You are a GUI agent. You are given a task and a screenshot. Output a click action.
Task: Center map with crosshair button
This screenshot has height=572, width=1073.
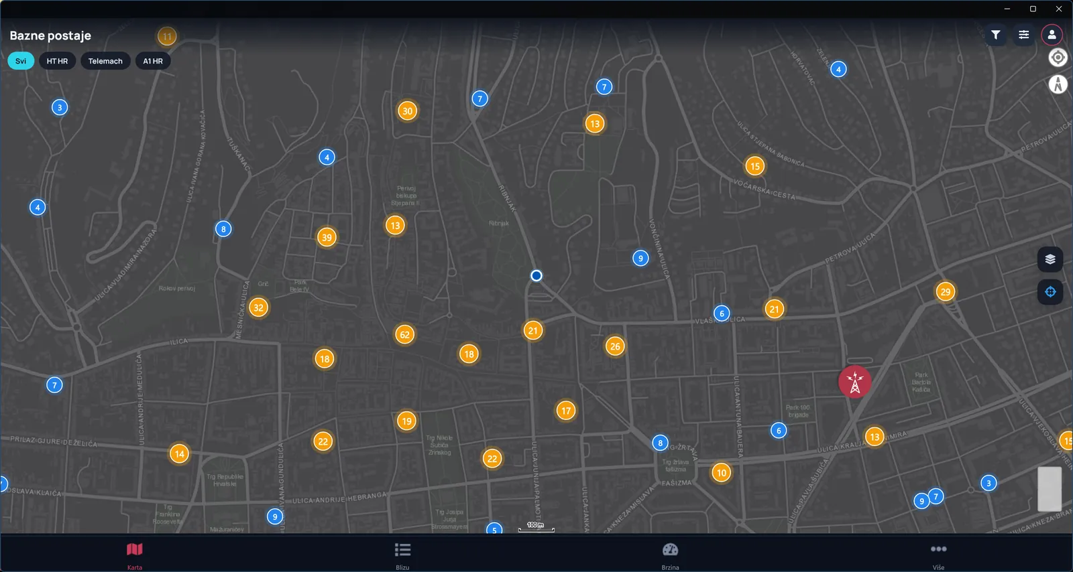pos(1050,291)
